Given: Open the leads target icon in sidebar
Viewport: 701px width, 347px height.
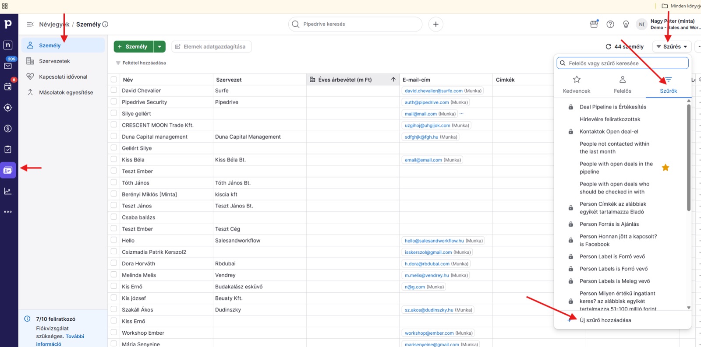Looking at the screenshot, I should point(8,108).
